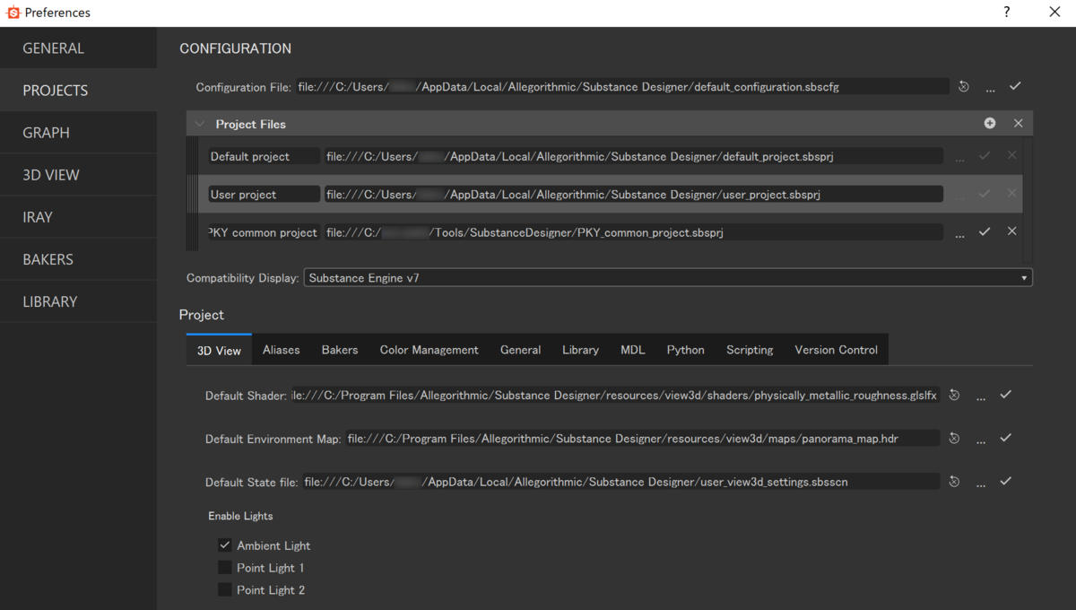This screenshot has height=610, width=1076.
Task: Click the PKY_common_project.sbsprj path field
Action: point(633,232)
